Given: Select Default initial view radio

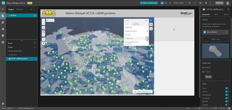Looking at the screenshot, I should click(203, 67).
